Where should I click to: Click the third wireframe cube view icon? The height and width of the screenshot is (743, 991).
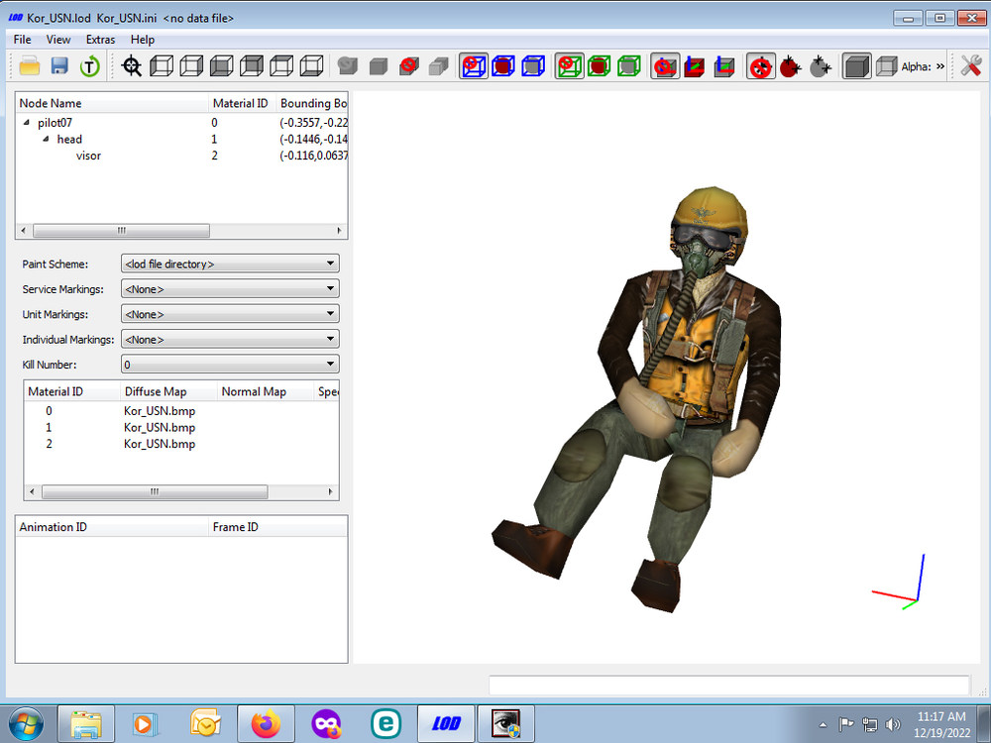coord(221,65)
